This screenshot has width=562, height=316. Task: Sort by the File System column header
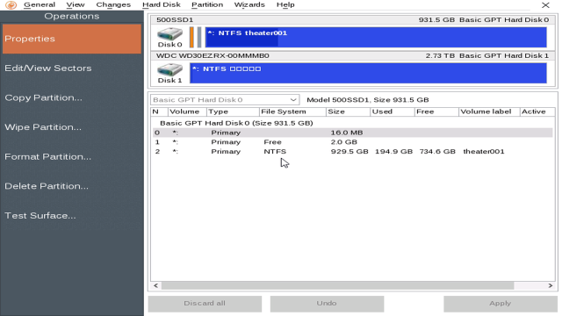coord(292,111)
